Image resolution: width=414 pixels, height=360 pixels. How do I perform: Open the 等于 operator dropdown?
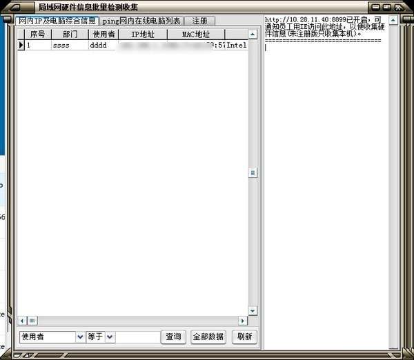[x=110, y=337]
